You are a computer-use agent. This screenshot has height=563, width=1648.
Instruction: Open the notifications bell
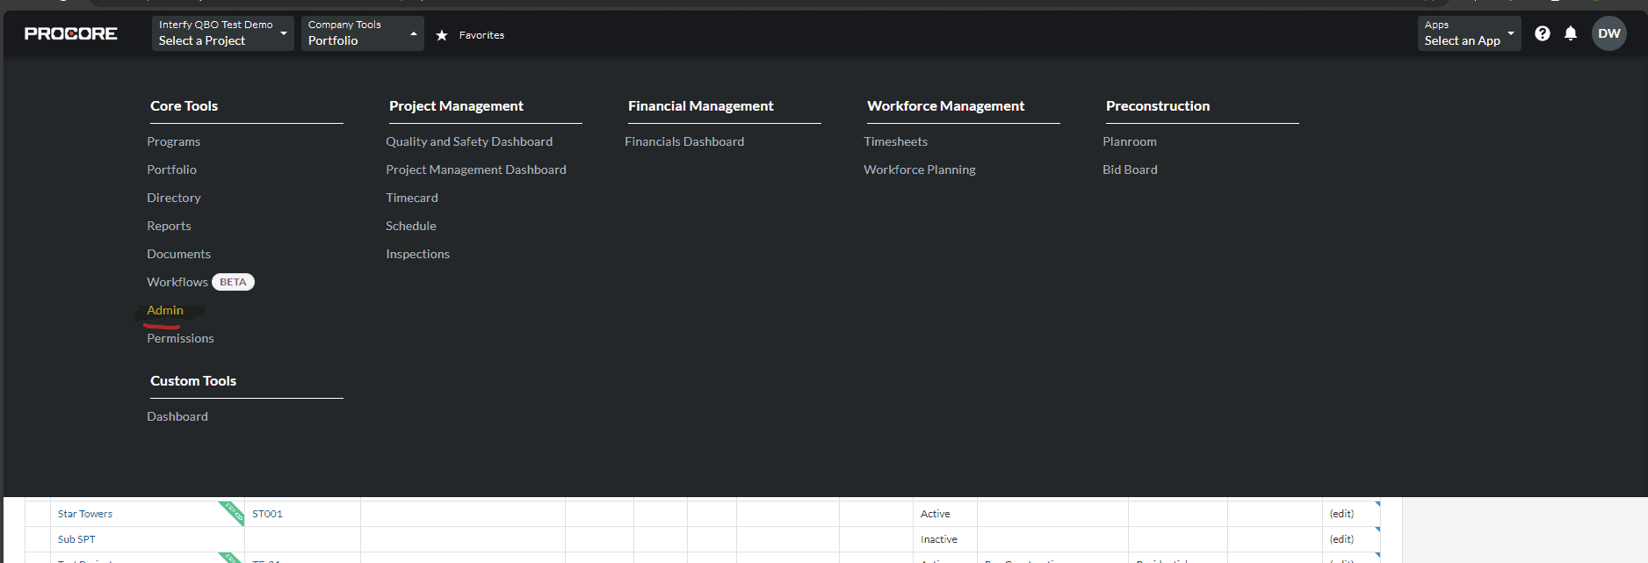pos(1571,33)
